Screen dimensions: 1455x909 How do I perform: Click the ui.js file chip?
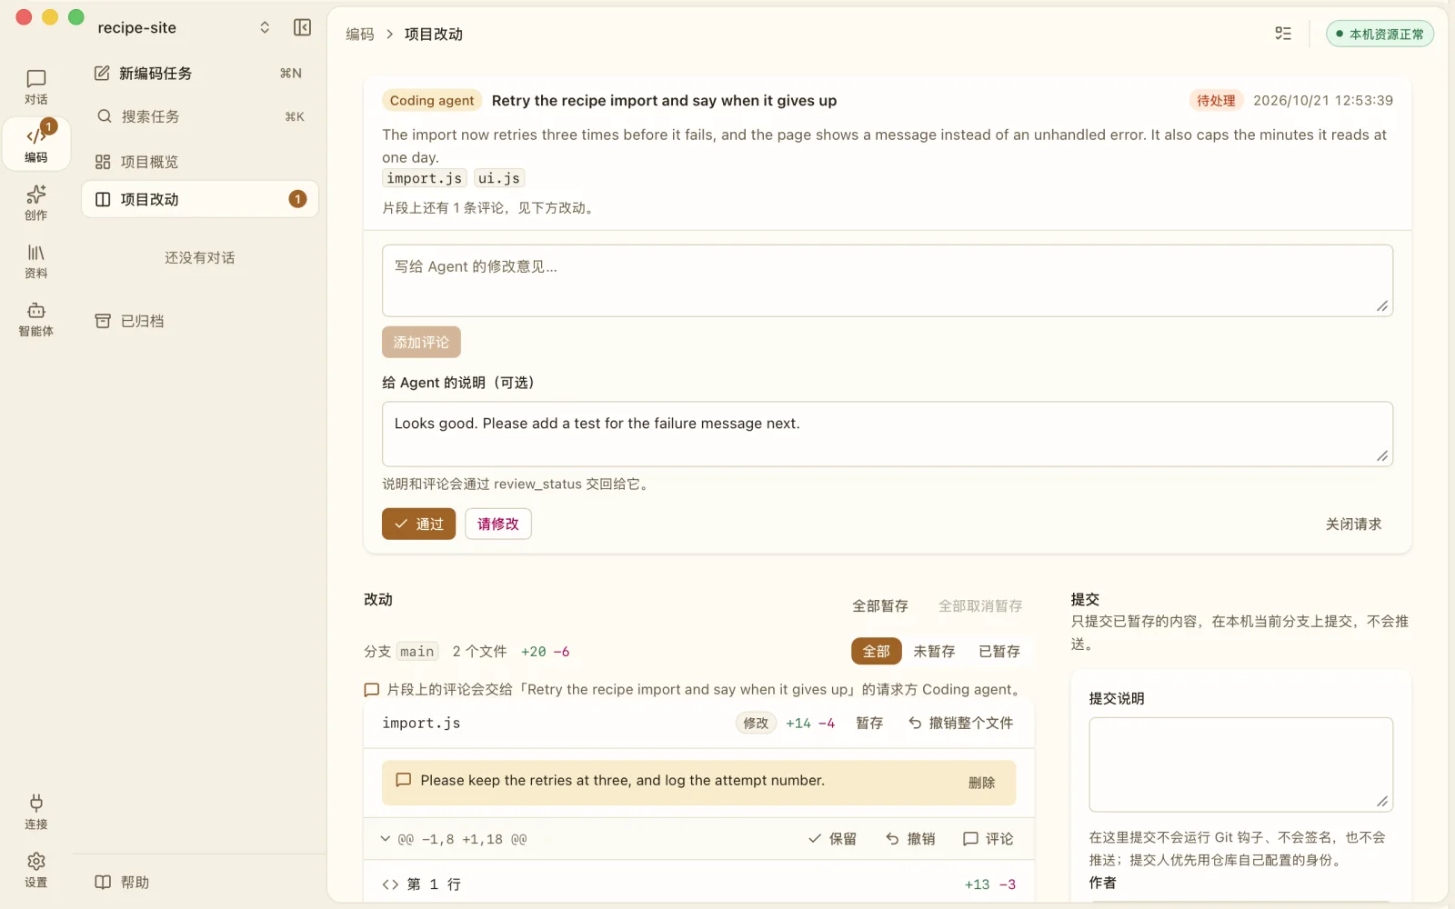tap(499, 178)
